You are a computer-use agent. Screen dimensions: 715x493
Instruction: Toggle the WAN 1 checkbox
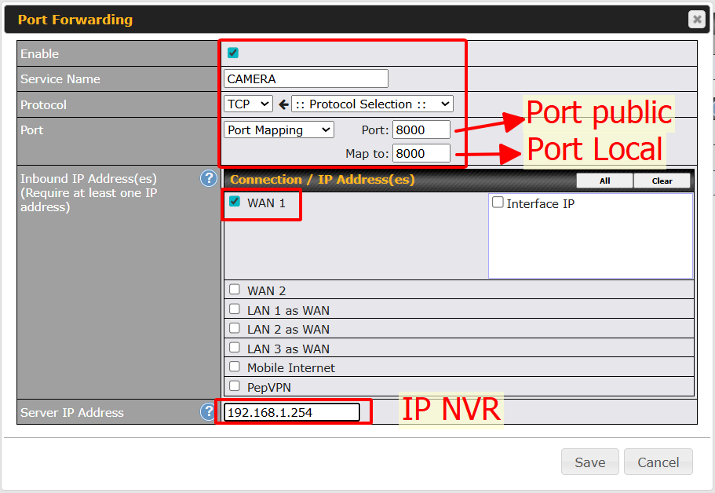[x=234, y=202]
